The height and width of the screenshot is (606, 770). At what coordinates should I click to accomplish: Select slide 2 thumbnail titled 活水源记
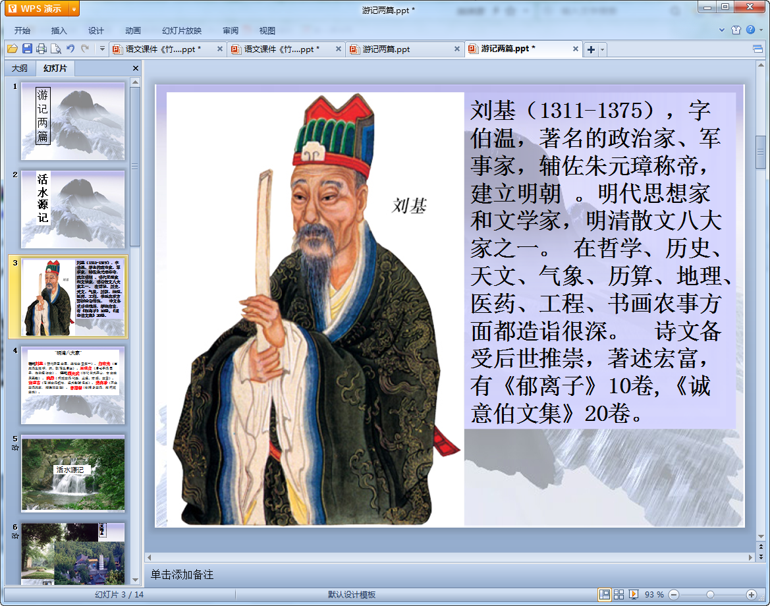point(72,209)
